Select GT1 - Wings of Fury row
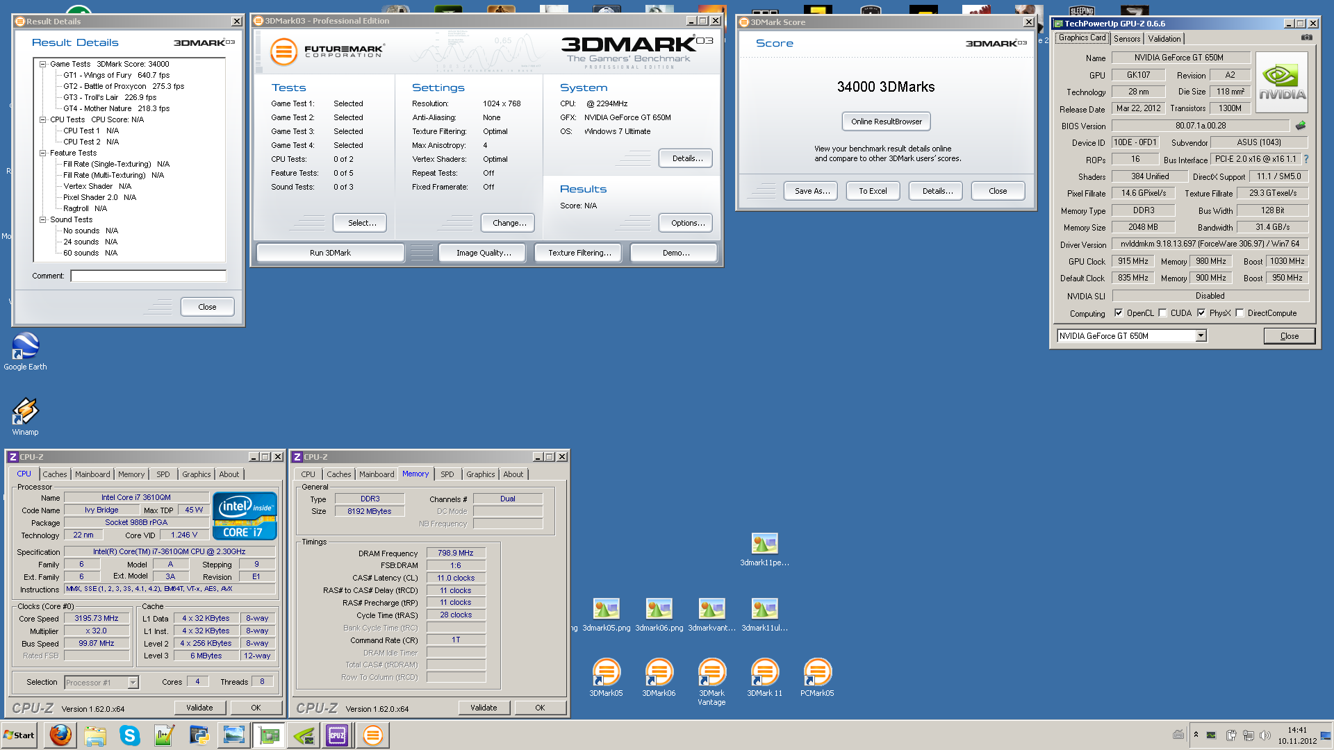This screenshot has height=750, width=1334. [116, 75]
